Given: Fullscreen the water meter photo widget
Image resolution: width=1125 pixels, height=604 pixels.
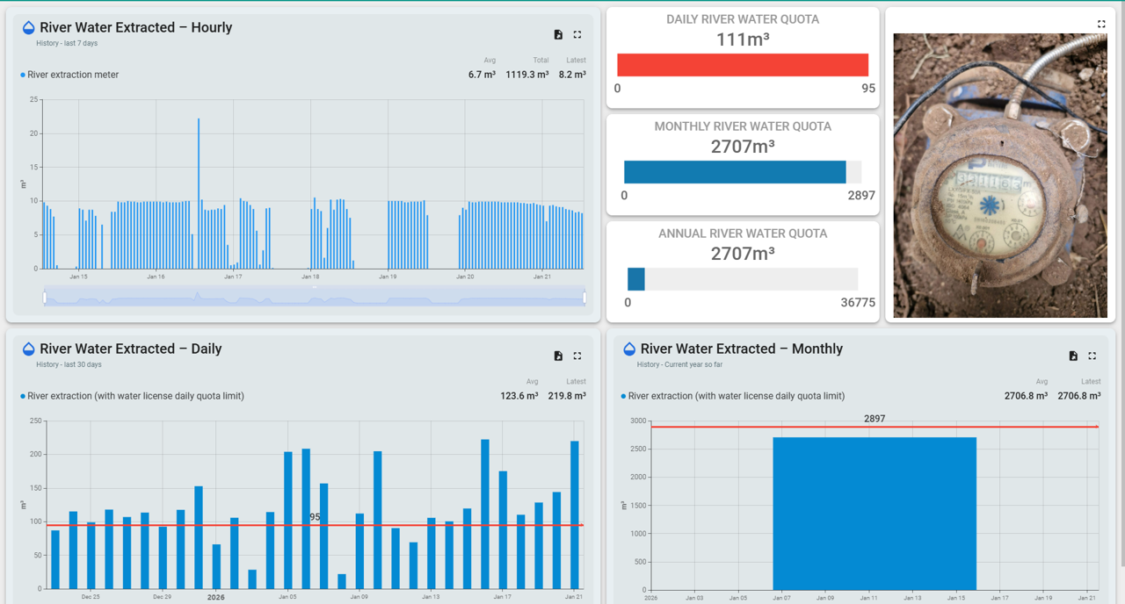Looking at the screenshot, I should [1101, 24].
